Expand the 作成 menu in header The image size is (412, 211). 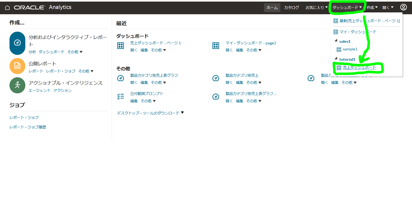click(372, 8)
